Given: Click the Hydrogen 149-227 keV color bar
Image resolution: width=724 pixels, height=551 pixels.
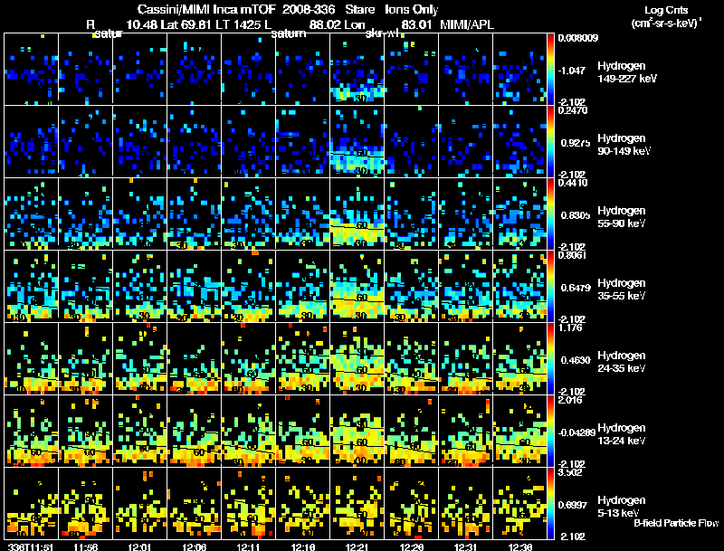Looking at the screenshot, I should pyautogui.click(x=550, y=69).
